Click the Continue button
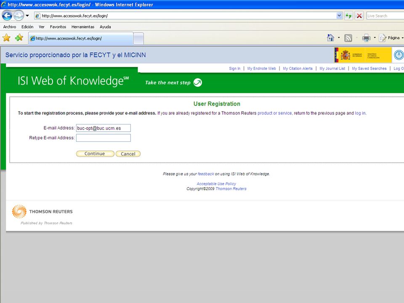This screenshot has width=404, height=303. pyautogui.click(x=95, y=154)
